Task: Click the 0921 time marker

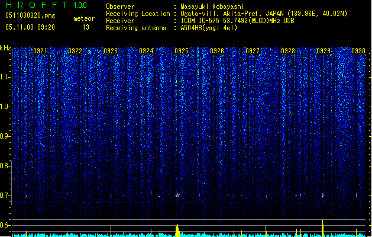Action: [40, 51]
